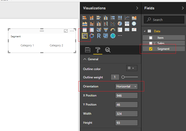Select the donut chart visual
The height and width of the screenshot is (131, 186).
[91, 36]
